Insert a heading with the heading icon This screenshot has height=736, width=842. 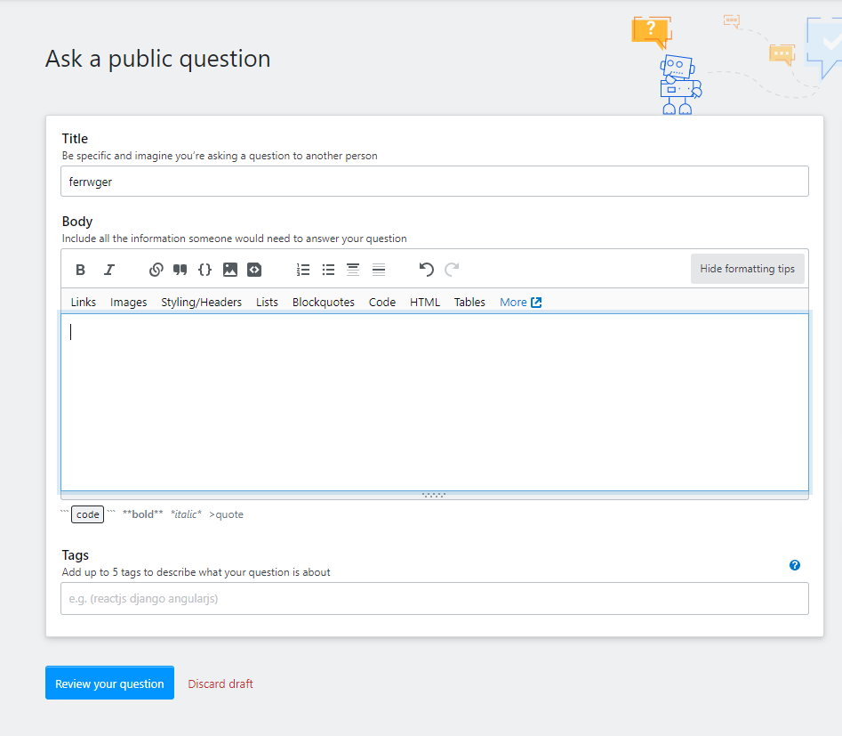(353, 270)
